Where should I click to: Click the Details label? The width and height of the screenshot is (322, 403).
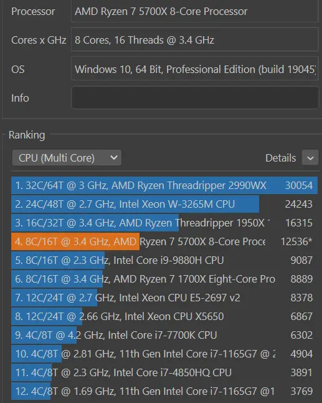(x=280, y=158)
